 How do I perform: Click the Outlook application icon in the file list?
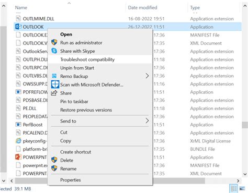click(x=18, y=27)
